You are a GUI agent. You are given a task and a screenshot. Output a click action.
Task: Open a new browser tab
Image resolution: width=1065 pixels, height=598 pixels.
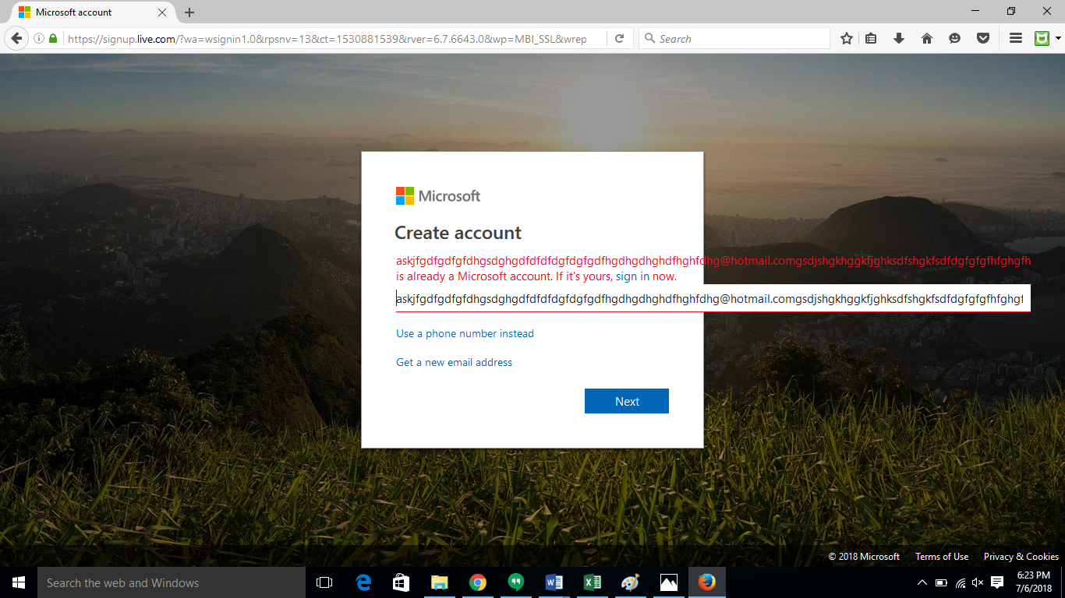click(189, 12)
